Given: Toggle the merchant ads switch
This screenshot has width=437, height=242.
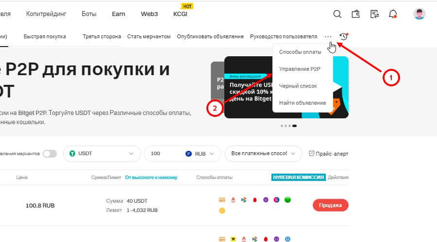Looking at the screenshot, I should tap(50, 154).
